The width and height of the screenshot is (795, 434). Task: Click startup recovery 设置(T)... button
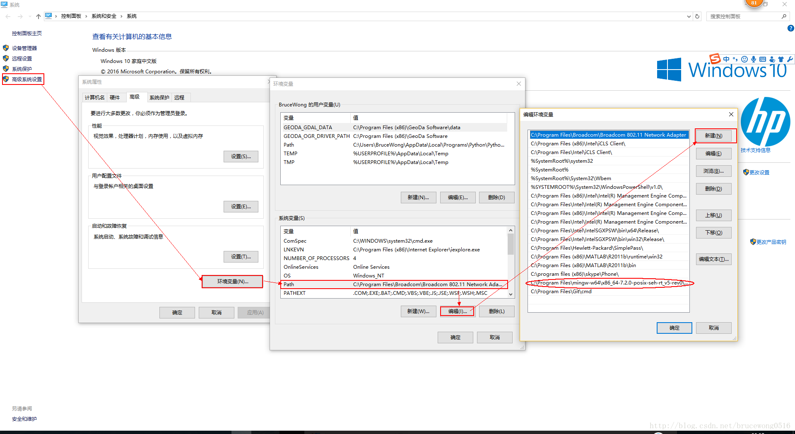[241, 256]
